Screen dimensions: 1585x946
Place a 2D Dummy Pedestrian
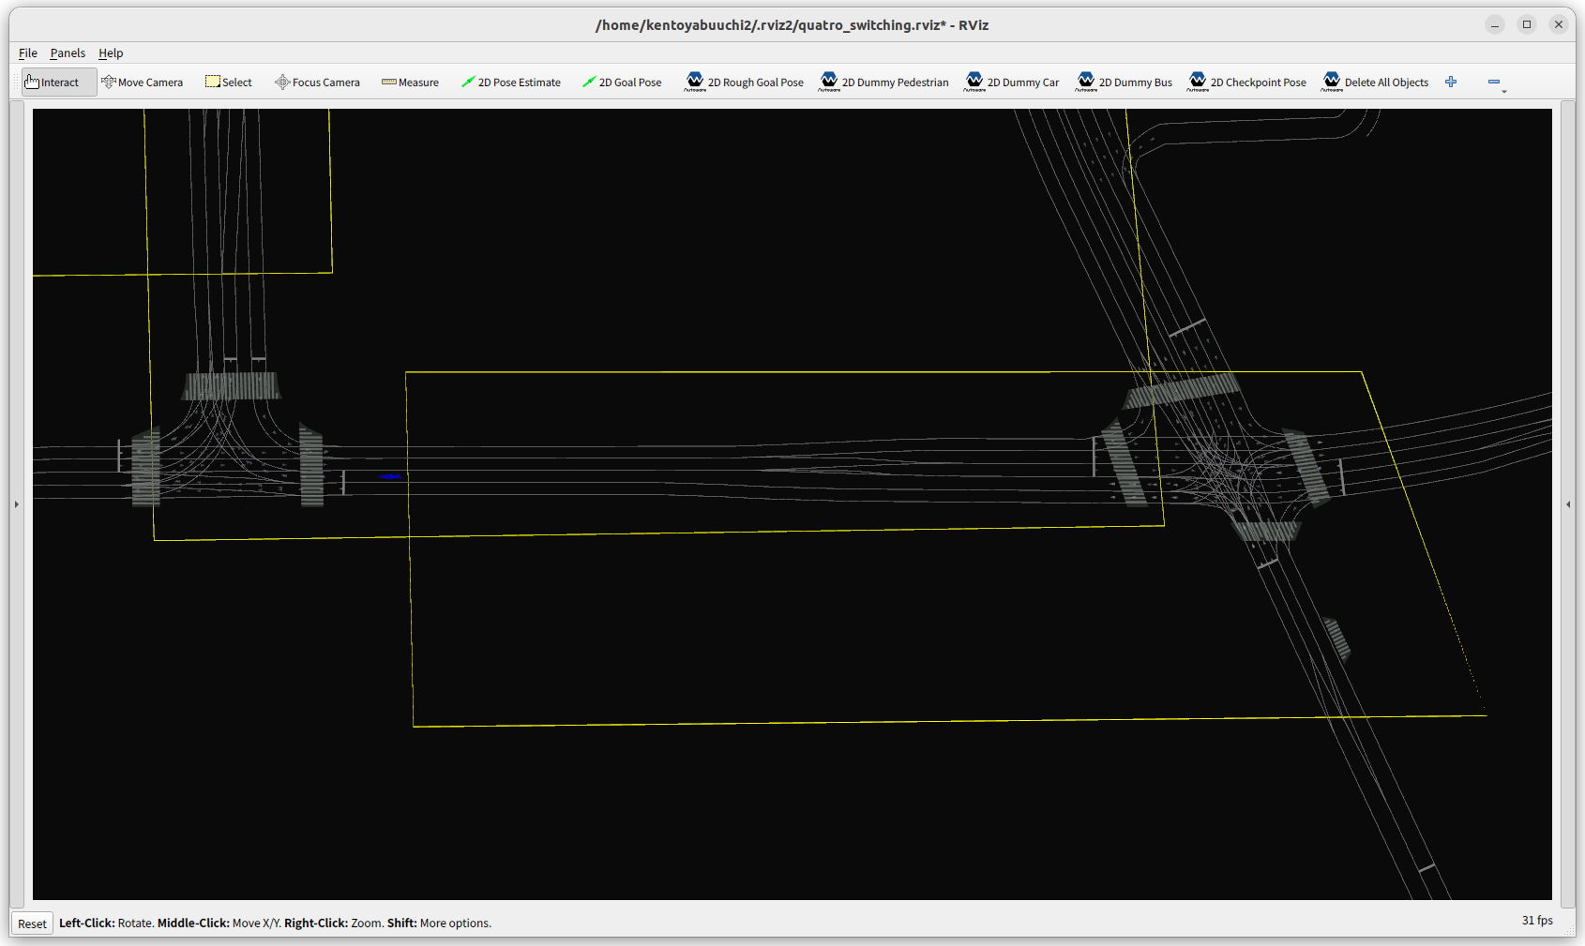pos(884,83)
